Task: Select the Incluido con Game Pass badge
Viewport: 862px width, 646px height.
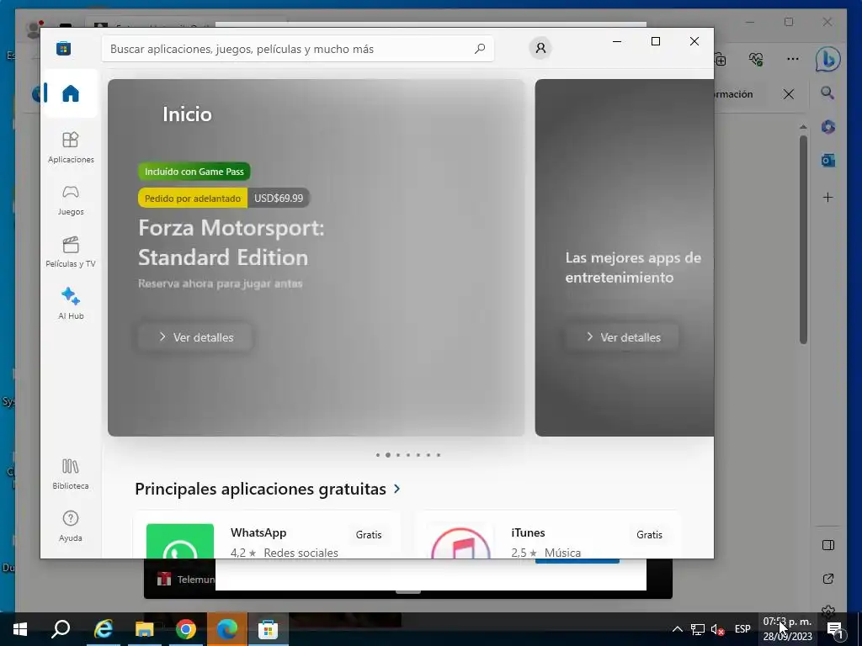Action: point(194,172)
